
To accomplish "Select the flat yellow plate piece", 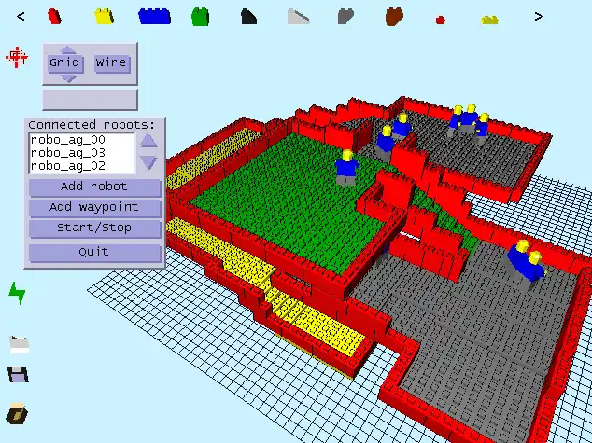I will point(489,20).
